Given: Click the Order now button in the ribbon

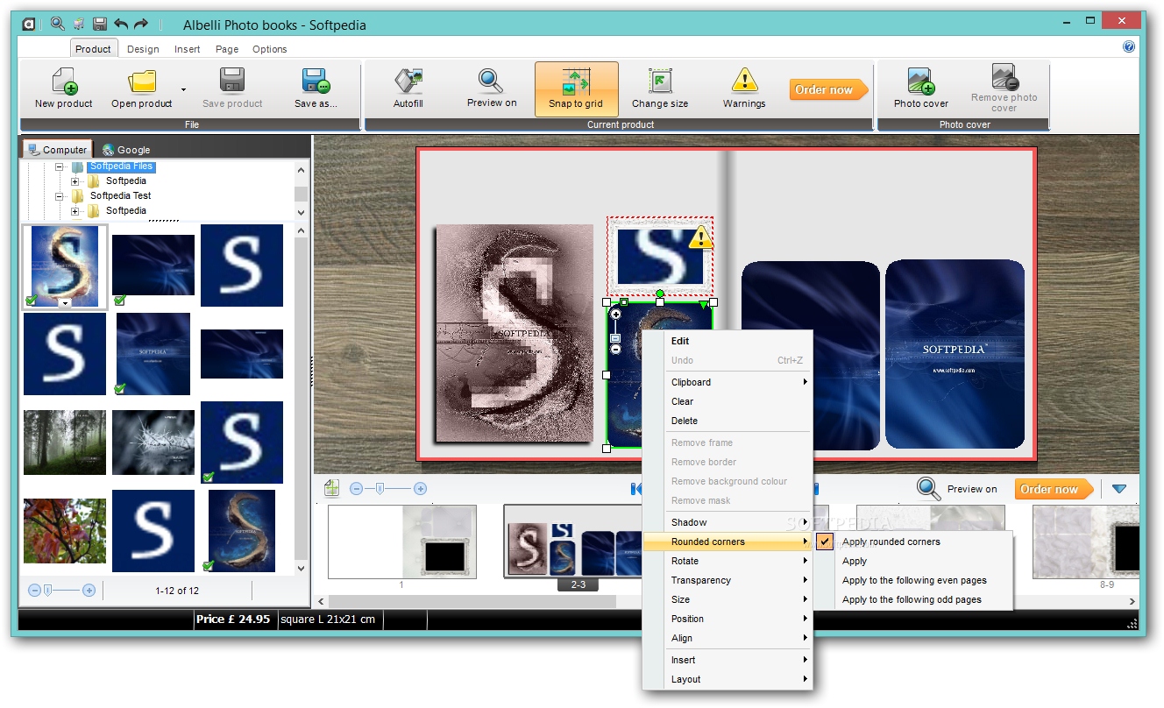Looking at the screenshot, I should pyautogui.click(x=828, y=89).
